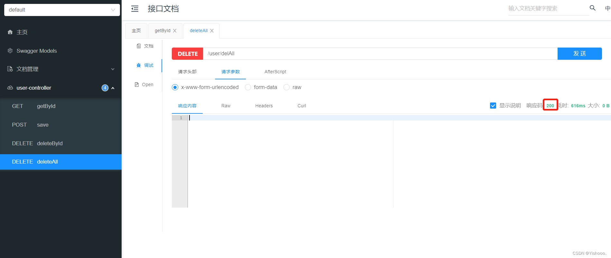Image resolution: width=611 pixels, height=258 pixels.
Task: Click the /user/delAll URL field
Action: [x=380, y=54]
